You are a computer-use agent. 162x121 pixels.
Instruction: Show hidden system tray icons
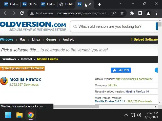pos(126,115)
